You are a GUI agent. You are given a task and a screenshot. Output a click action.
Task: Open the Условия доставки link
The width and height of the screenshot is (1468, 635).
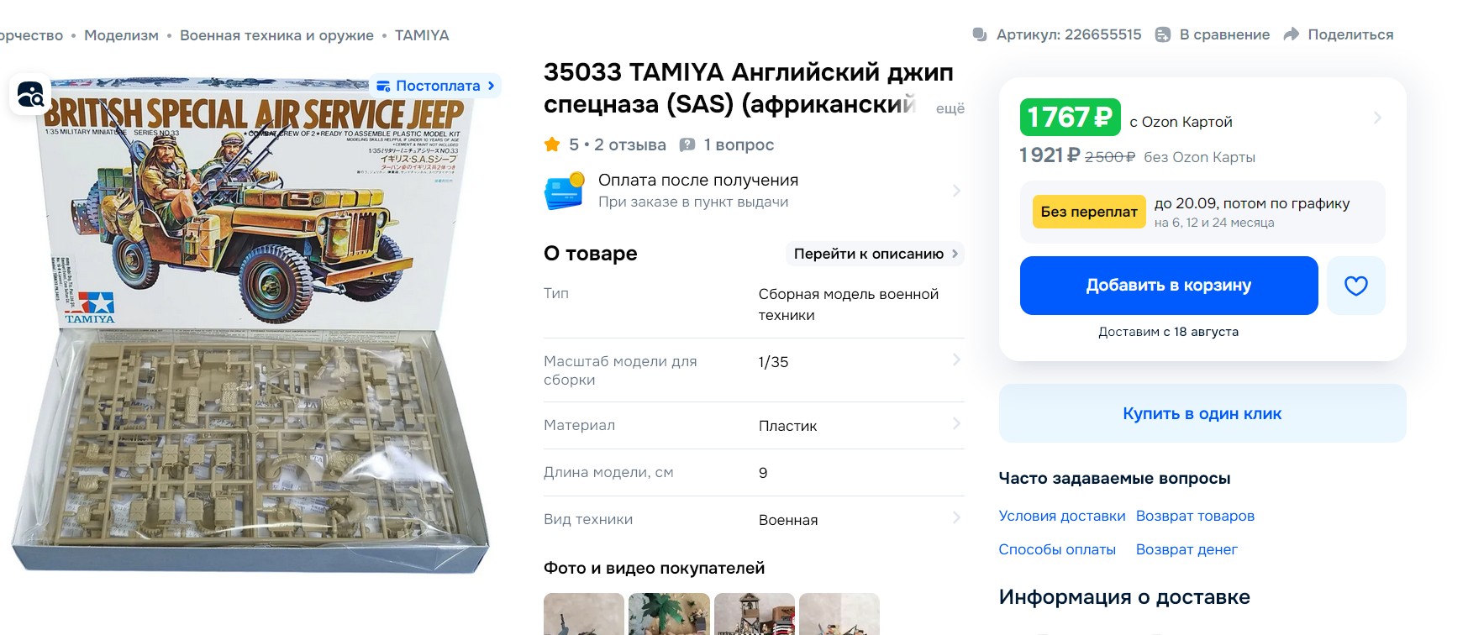click(1062, 516)
